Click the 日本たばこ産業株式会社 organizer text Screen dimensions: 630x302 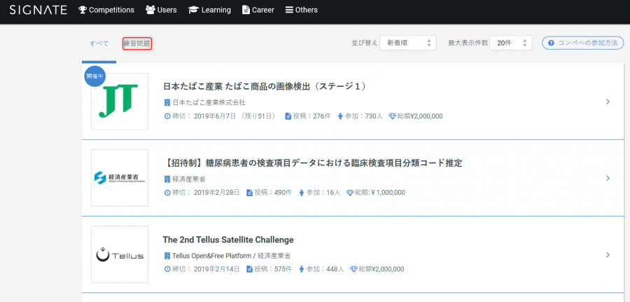(x=209, y=102)
